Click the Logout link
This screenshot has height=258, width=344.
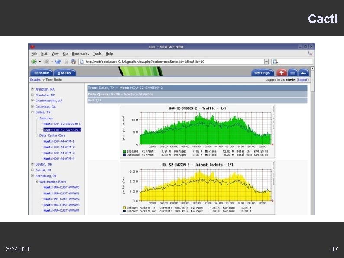pos(303,80)
